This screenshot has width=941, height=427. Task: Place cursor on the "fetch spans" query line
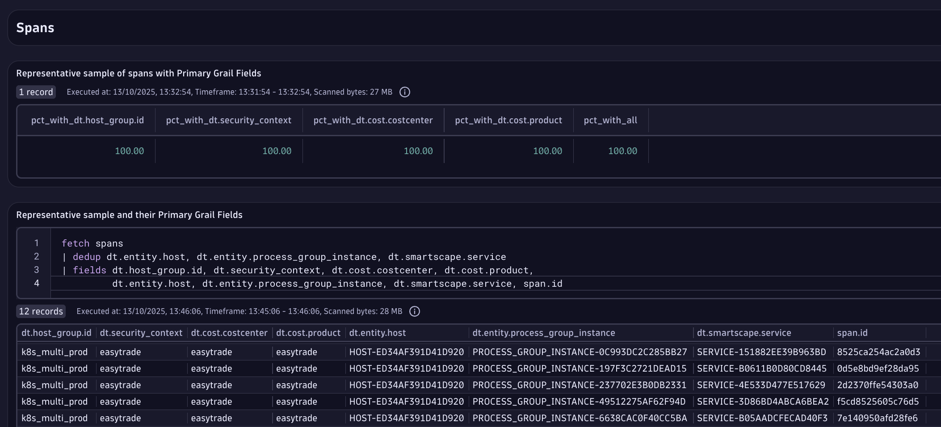pos(92,243)
